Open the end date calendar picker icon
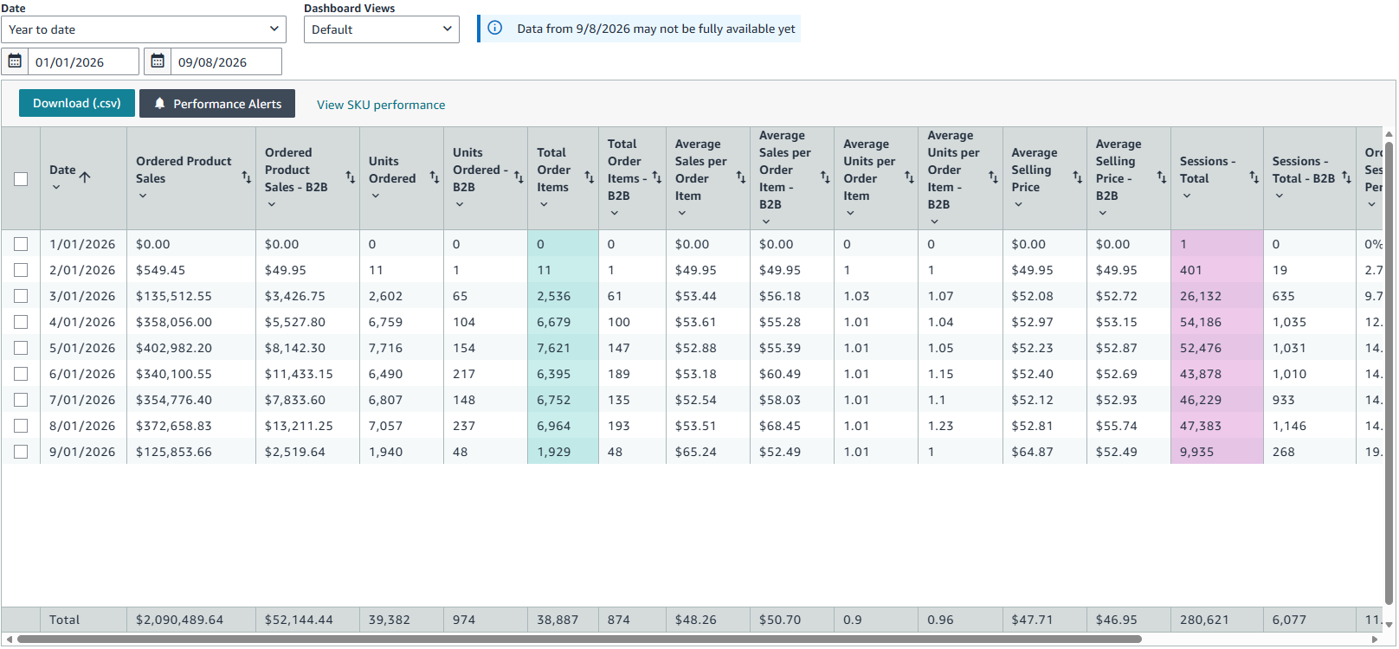1399x649 pixels. click(158, 61)
